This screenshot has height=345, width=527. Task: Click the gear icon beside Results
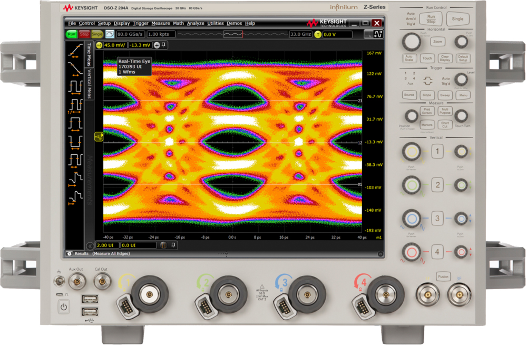point(69,253)
